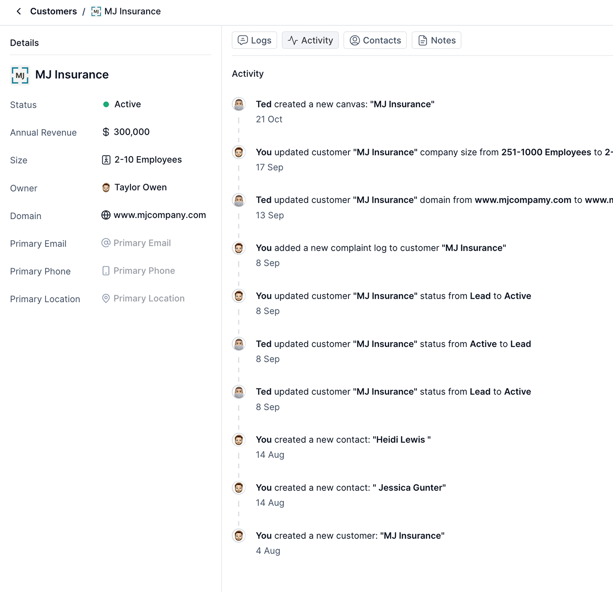Click the employee badge icon beside company Size
The width and height of the screenshot is (613, 592).
click(105, 160)
